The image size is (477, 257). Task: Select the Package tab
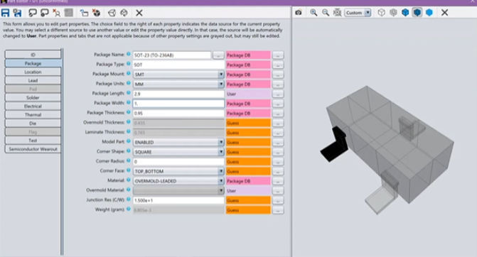pos(33,63)
